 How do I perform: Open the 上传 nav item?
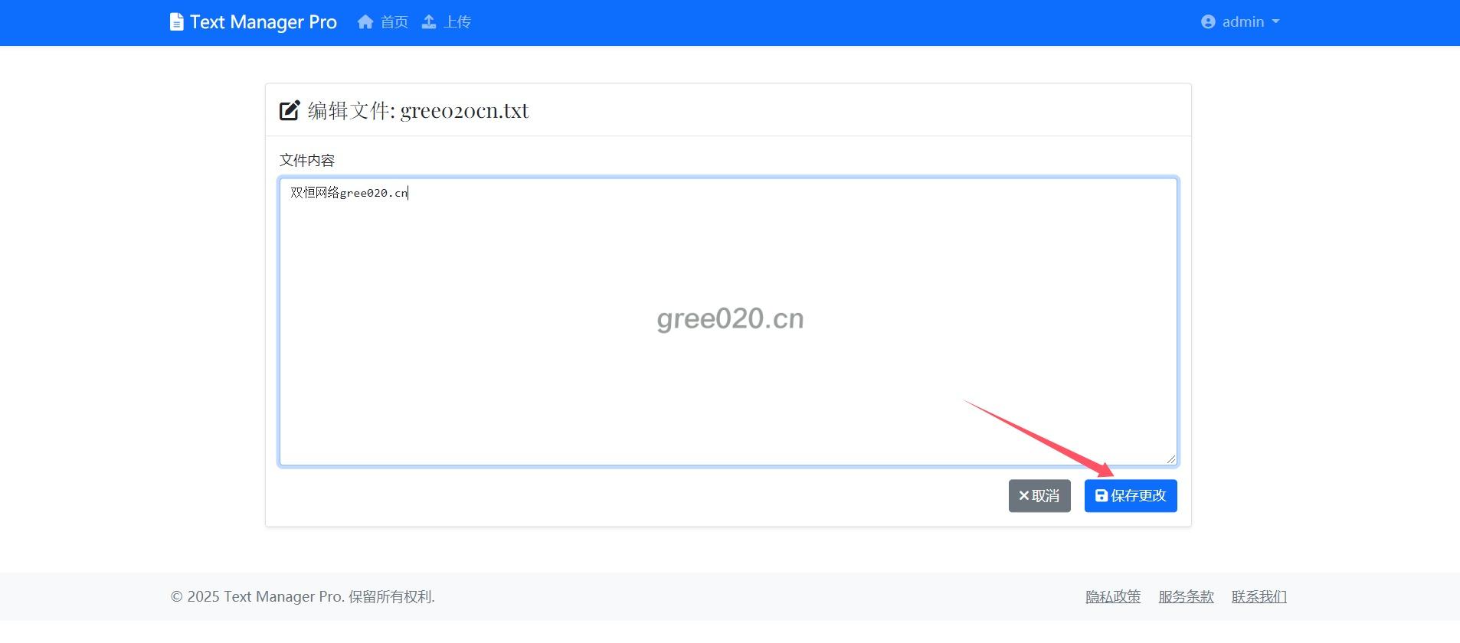[x=457, y=22]
